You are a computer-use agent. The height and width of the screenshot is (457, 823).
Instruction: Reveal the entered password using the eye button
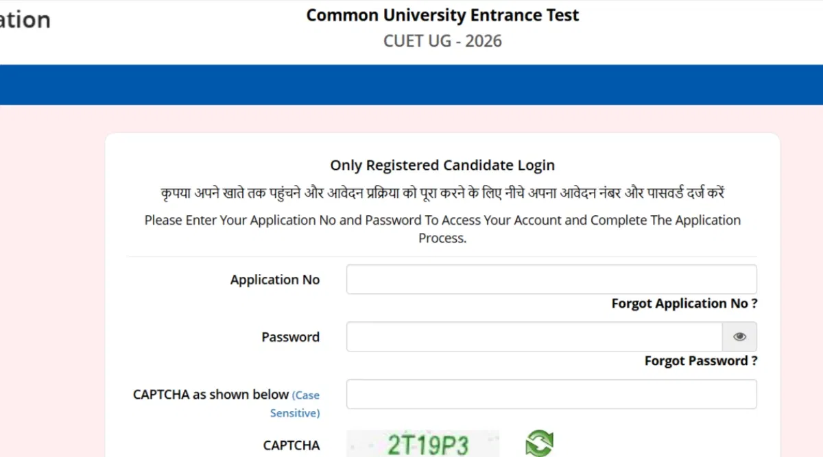pyautogui.click(x=739, y=336)
